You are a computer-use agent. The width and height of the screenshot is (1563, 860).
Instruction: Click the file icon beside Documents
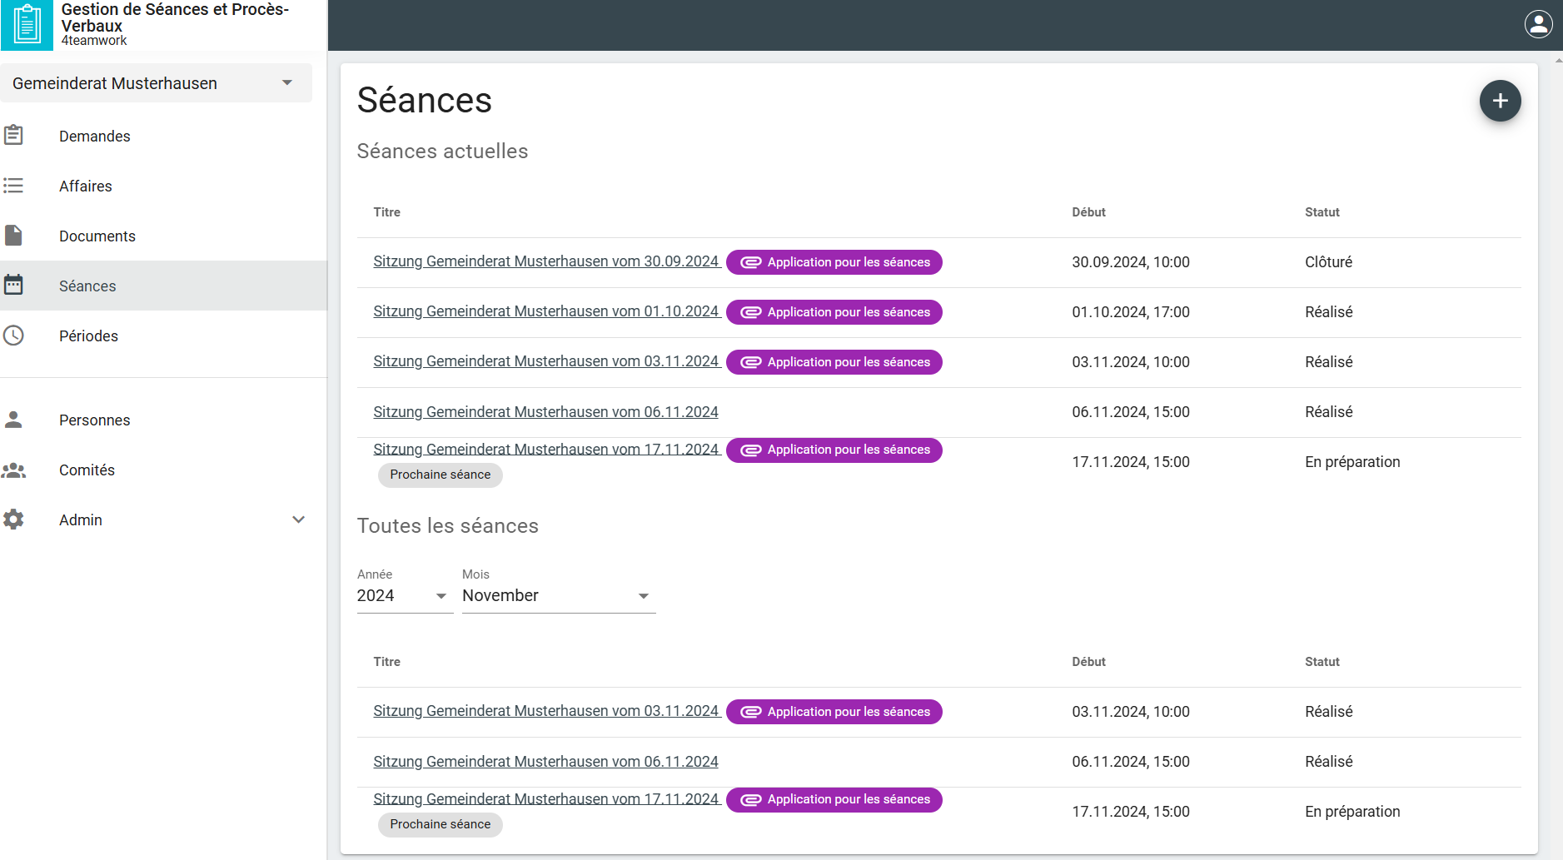click(14, 236)
